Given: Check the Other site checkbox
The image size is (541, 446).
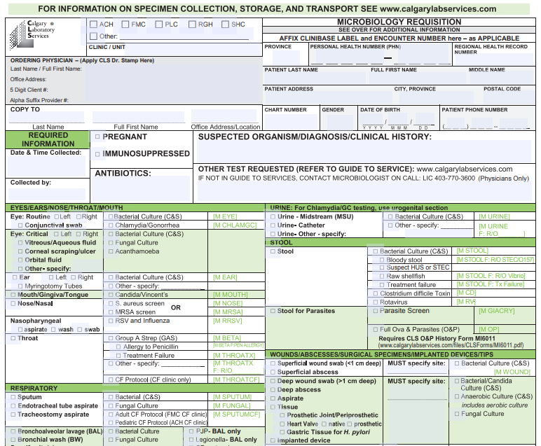Looking at the screenshot, I should (93, 36).
